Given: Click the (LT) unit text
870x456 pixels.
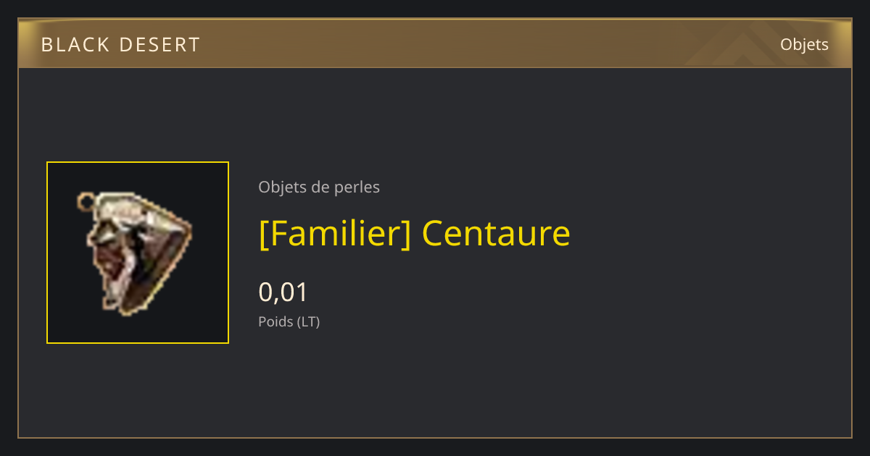Looking at the screenshot, I should (308, 321).
